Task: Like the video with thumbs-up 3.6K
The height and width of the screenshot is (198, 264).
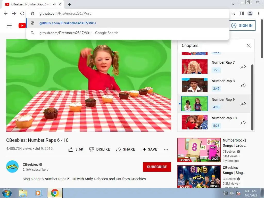Action: coord(76,149)
